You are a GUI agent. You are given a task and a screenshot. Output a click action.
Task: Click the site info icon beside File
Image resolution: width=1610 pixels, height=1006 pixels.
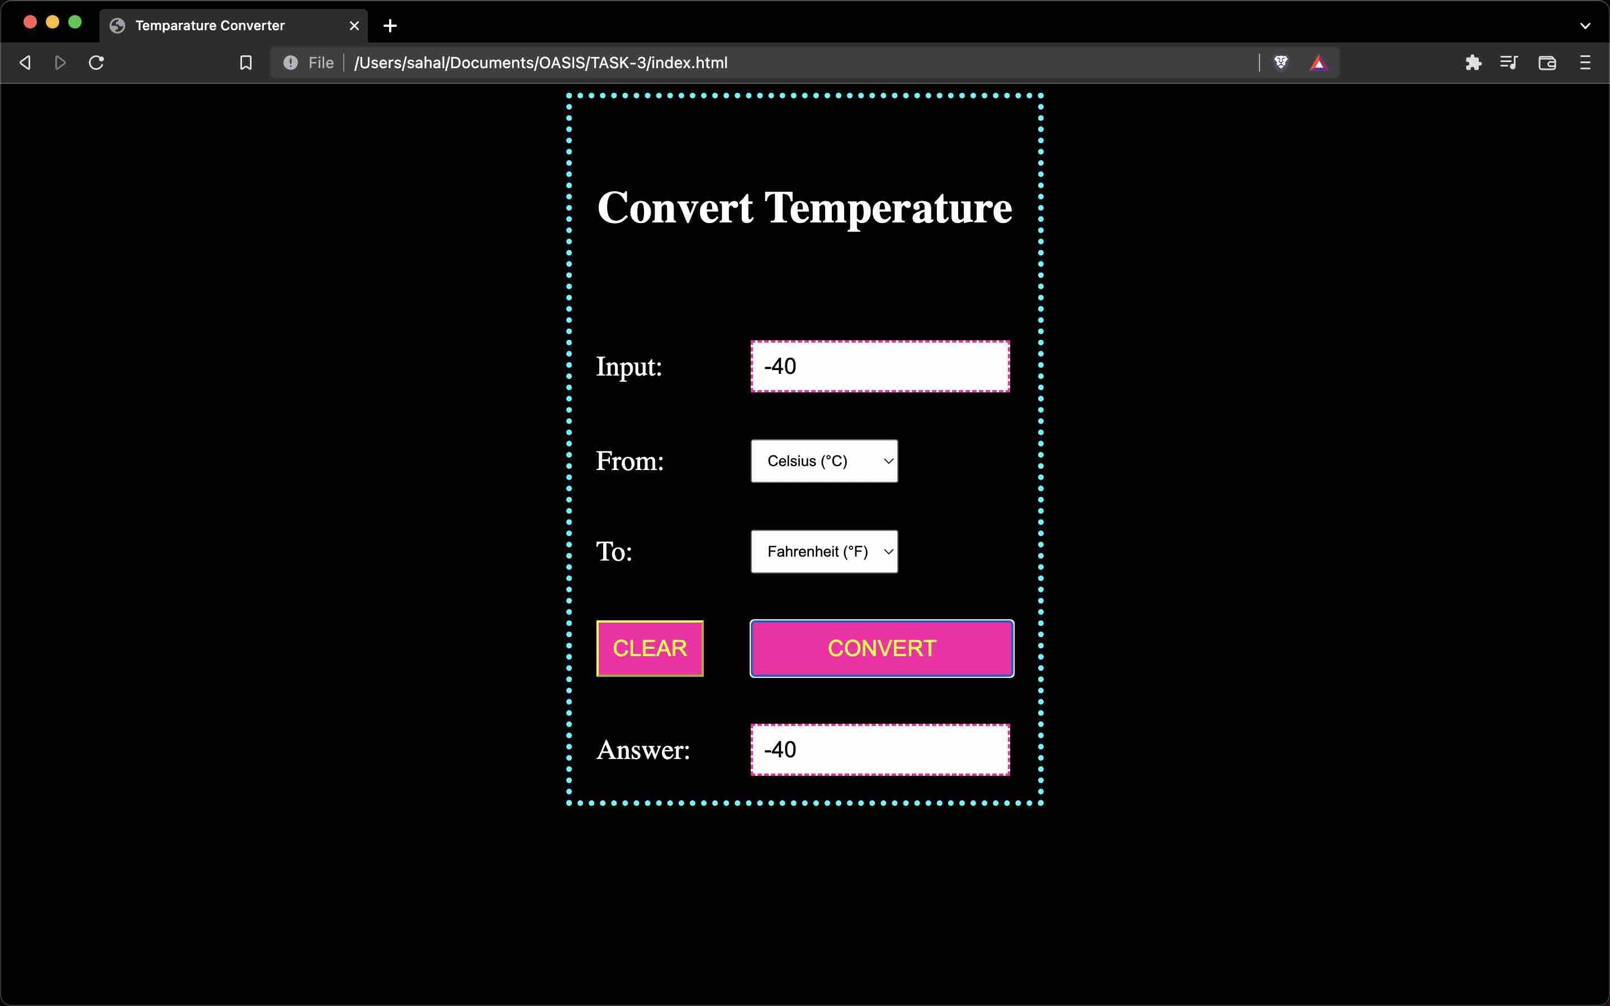291,63
